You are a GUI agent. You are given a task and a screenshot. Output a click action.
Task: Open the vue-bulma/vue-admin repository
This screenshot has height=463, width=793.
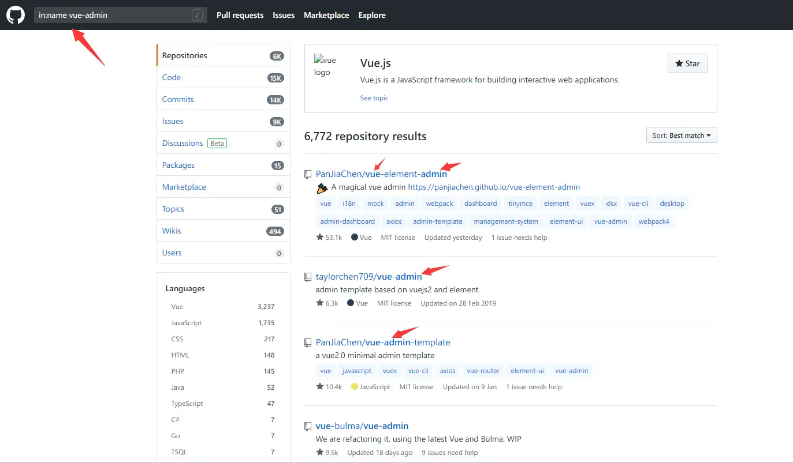point(362,426)
